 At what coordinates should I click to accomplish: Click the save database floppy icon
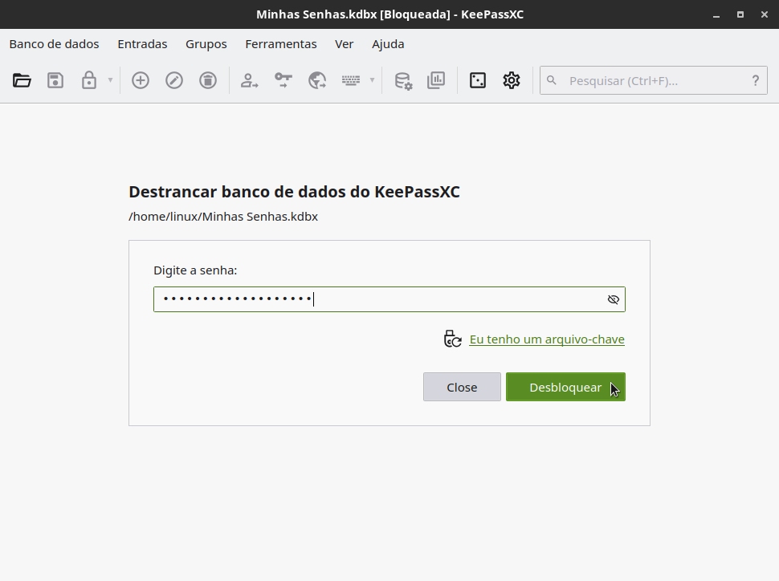(55, 80)
